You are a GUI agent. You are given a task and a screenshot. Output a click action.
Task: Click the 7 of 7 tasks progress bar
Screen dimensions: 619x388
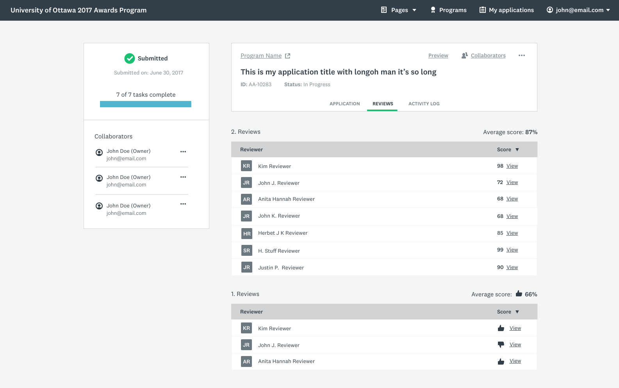click(x=145, y=104)
